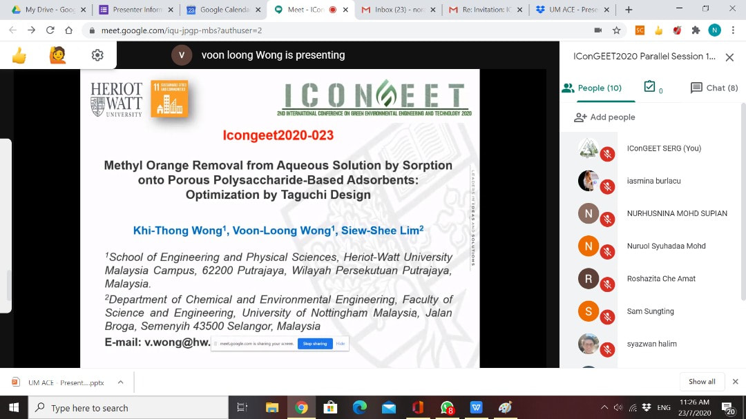The height and width of the screenshot is (419, 746).
Task: Mute iasmina burlacu's microphone
Action: (x=608, y=187)
